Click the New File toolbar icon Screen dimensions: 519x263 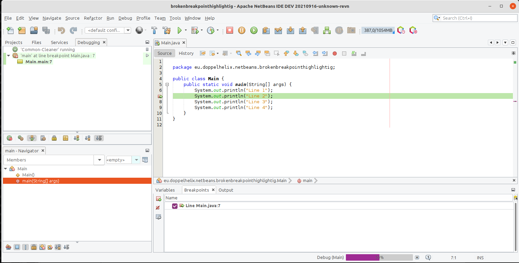point(10,30)
